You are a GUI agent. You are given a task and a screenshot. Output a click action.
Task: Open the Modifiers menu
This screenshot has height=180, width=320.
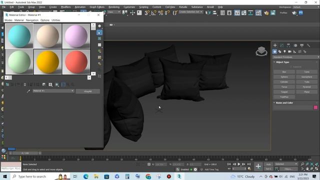(65, 7)
